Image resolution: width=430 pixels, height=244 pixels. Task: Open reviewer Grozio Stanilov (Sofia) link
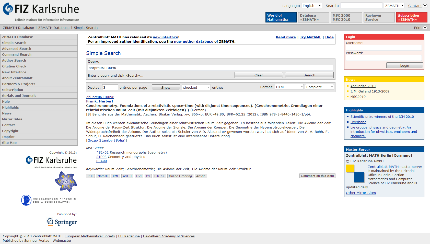pyautogui.click(x=107, y=141)
